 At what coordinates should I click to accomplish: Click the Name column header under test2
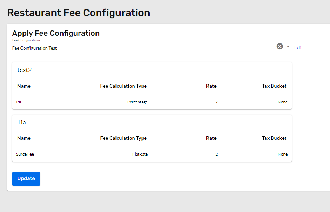24,86
